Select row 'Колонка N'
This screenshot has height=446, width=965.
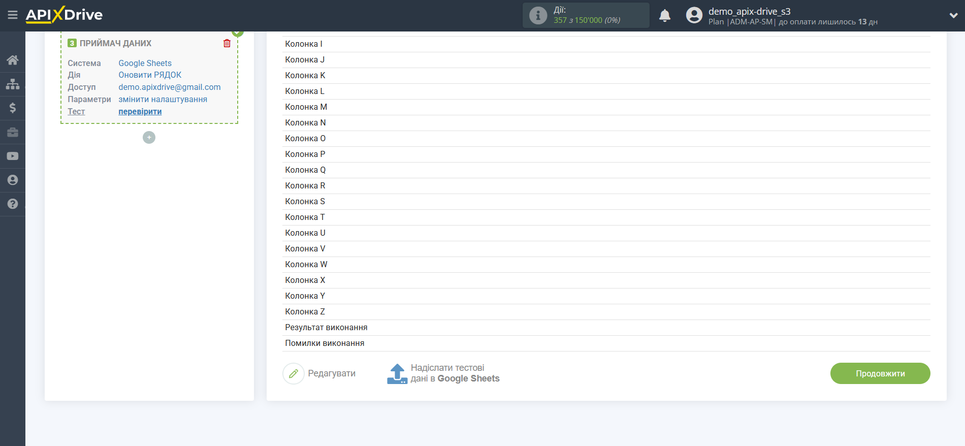tap(606, 123)
